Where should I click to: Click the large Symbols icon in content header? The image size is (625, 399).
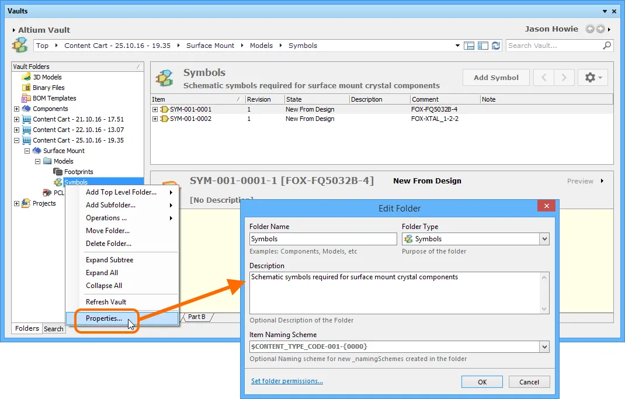[x=164, y=78]
